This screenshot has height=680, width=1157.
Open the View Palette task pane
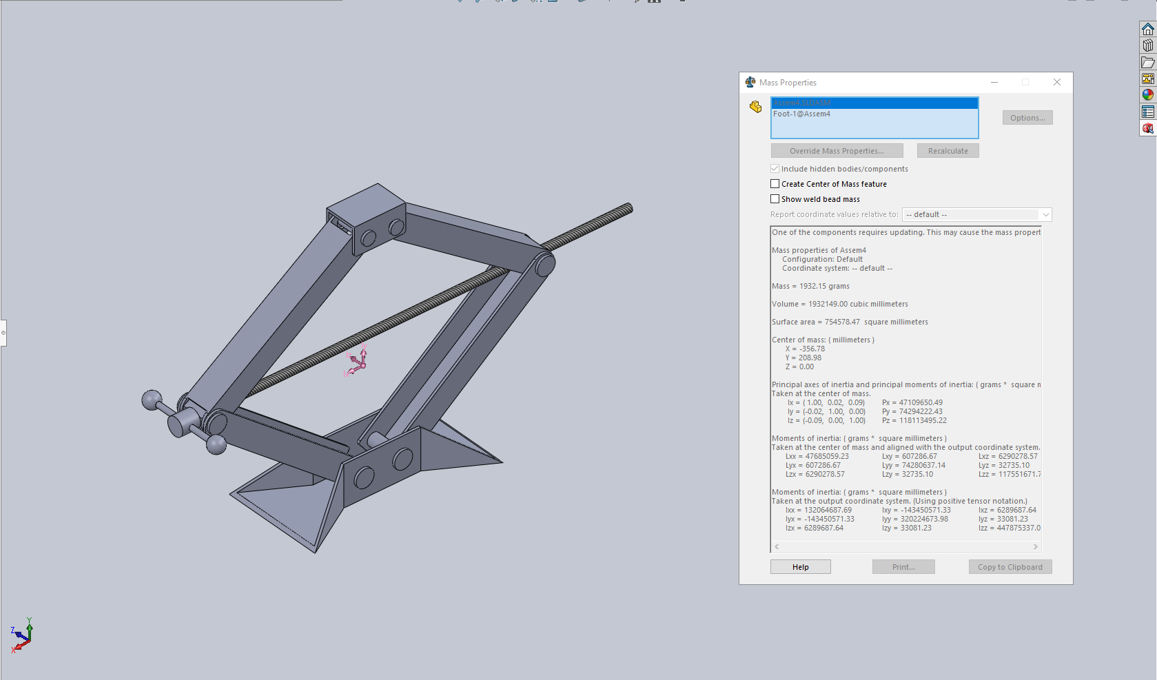tap(1147, 79)
